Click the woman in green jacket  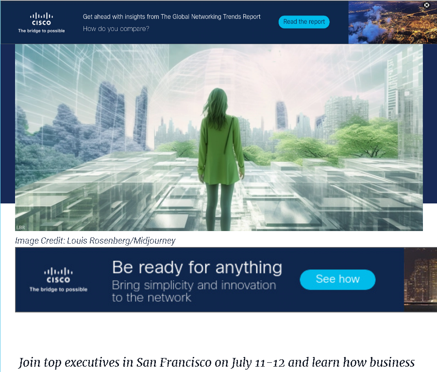(220, 158)
